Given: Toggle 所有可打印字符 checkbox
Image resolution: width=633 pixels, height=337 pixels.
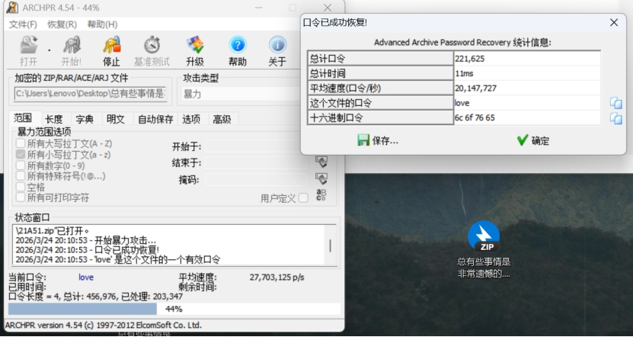Looking at the screenshot, I should click(20, 197).
